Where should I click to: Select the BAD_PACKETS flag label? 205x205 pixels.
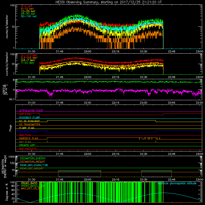point(28,149)
